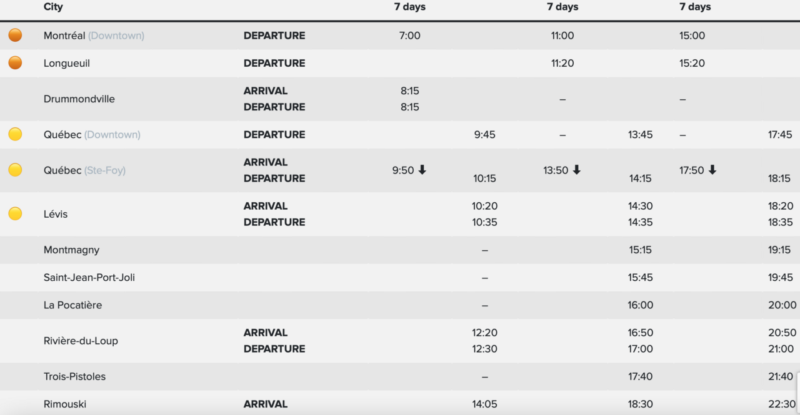The height and width of the screenshot is (415, 800).
Task: Click orange dot beside Longueuil
Action: (x=15, y=63)
